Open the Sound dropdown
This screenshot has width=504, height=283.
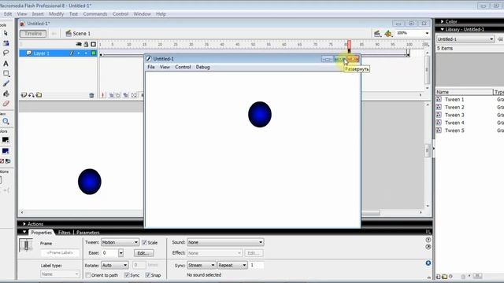click(225, 242)
